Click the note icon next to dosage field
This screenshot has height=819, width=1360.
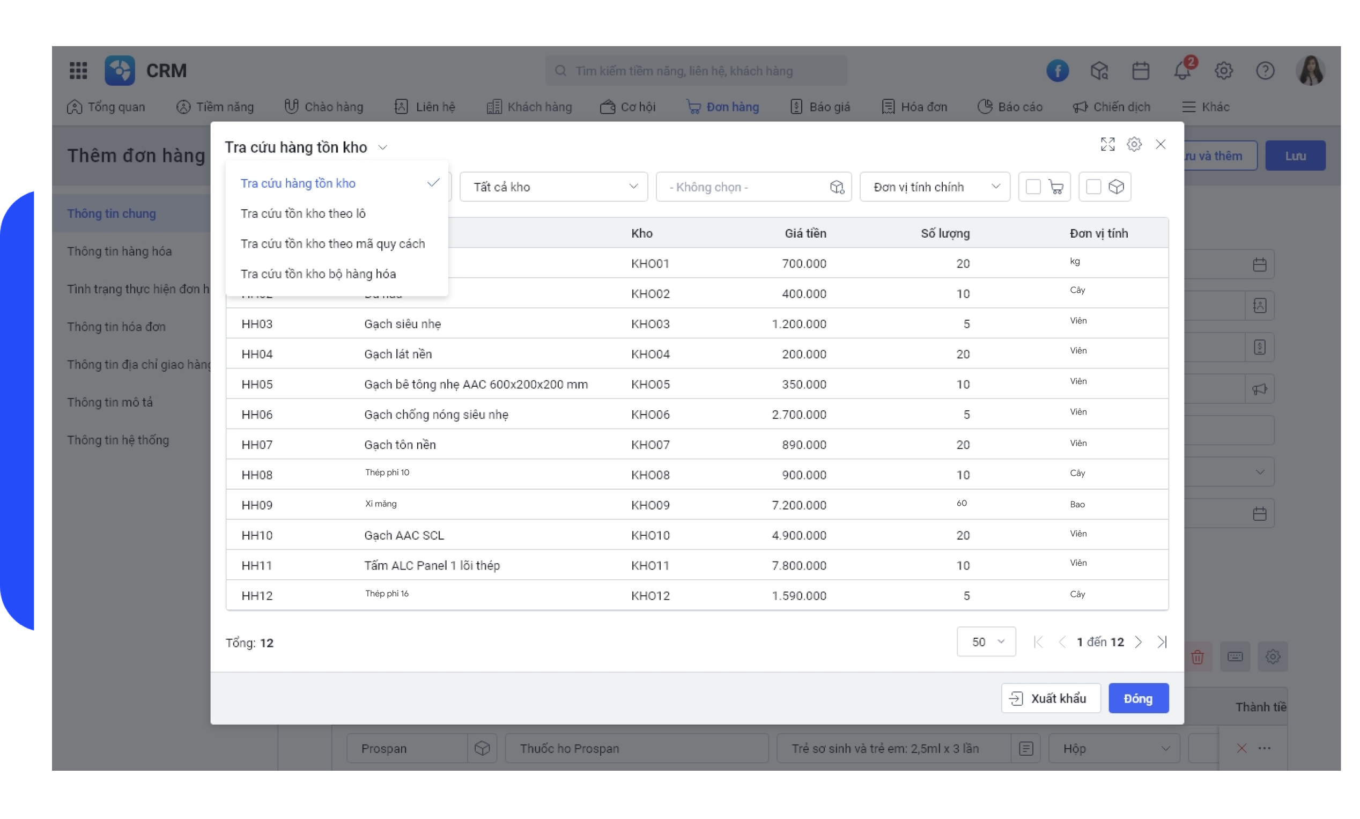pyautogui.click(x=1025, y=748)
